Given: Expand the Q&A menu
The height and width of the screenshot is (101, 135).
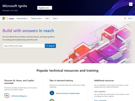Looking at the screenshot, I should point(48,19).
